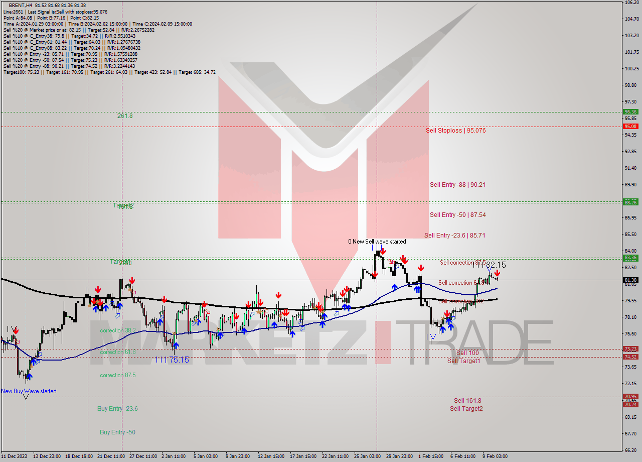Click the 'correction 87.5' green label
Viewport: 642px width, 462px height.
117,375
